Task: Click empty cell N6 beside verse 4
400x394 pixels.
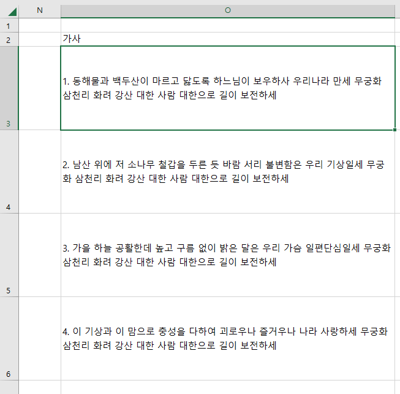Action: 40,339
